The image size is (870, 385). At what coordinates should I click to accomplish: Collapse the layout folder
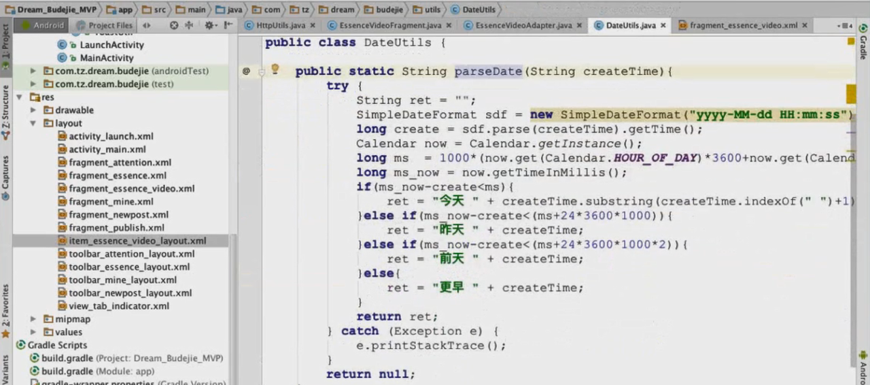33,123
